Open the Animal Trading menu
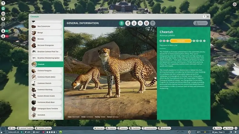Viewport: 239px width, 134px height. pyautogui.click(x=25, y=128)
